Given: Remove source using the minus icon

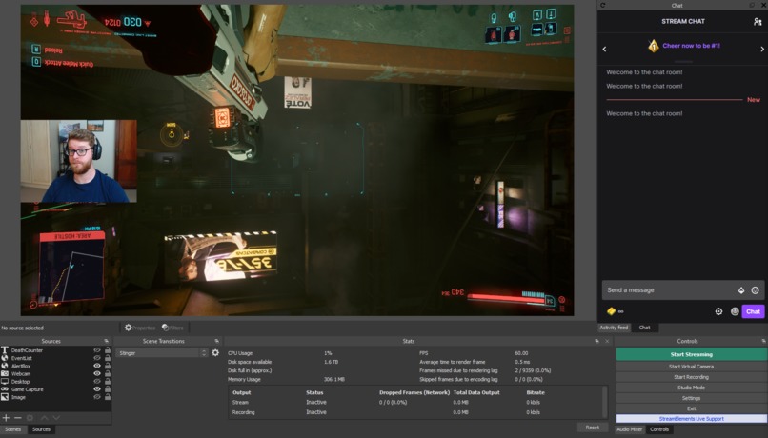Looking at the screenshot, I should click(18, 417).
